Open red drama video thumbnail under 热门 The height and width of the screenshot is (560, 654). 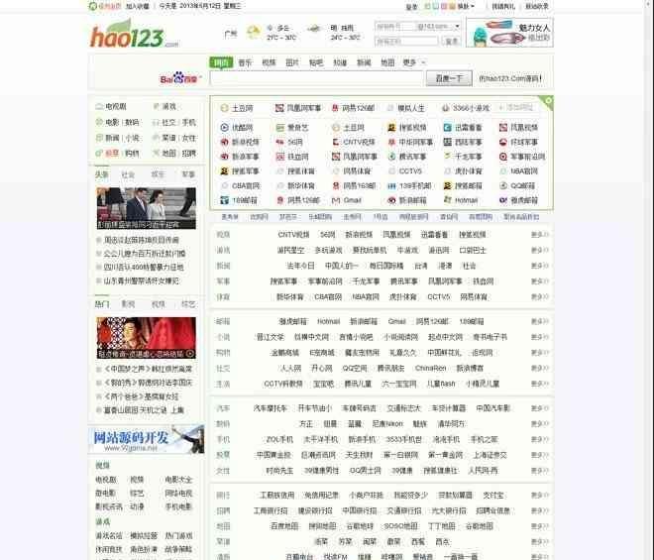point(146,338)
